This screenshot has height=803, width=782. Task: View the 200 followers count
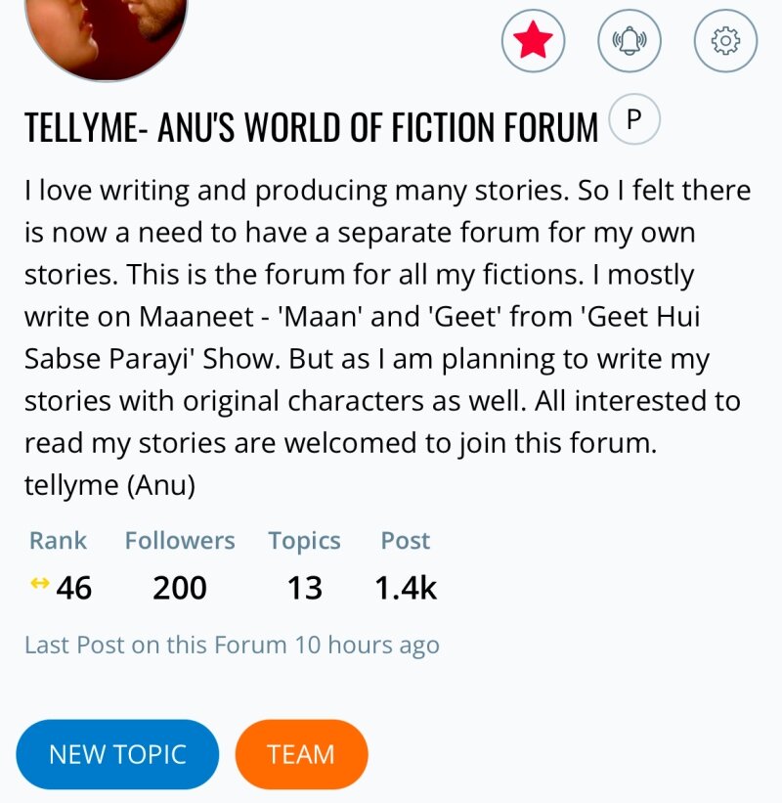click(x=180, y=588)
